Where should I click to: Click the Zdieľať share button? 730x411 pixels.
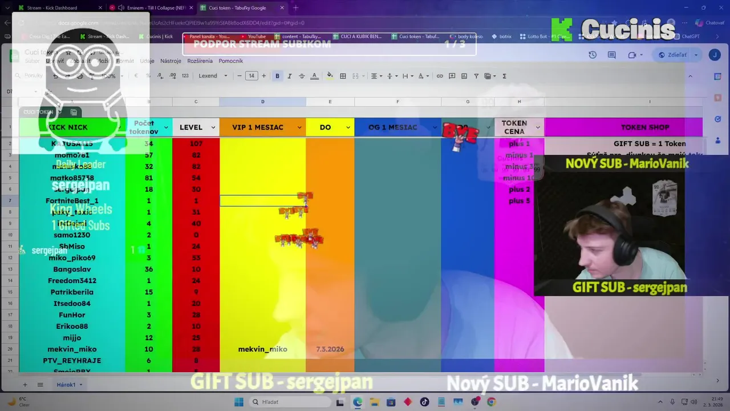(673, 55)
